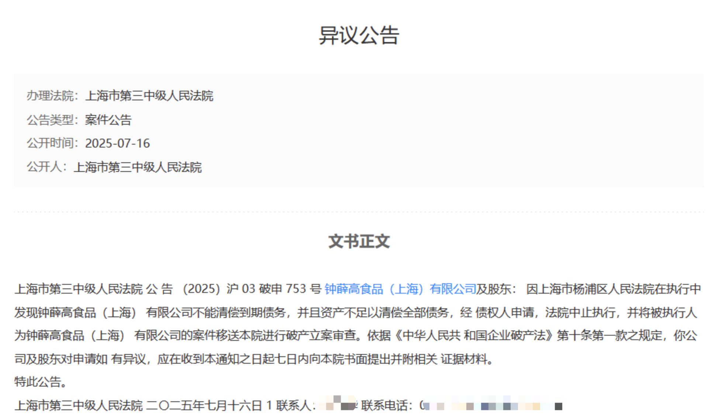Open the 钟薛高食品（上海）有限公司 company link
715x419 pixels.
click(400, 289)
